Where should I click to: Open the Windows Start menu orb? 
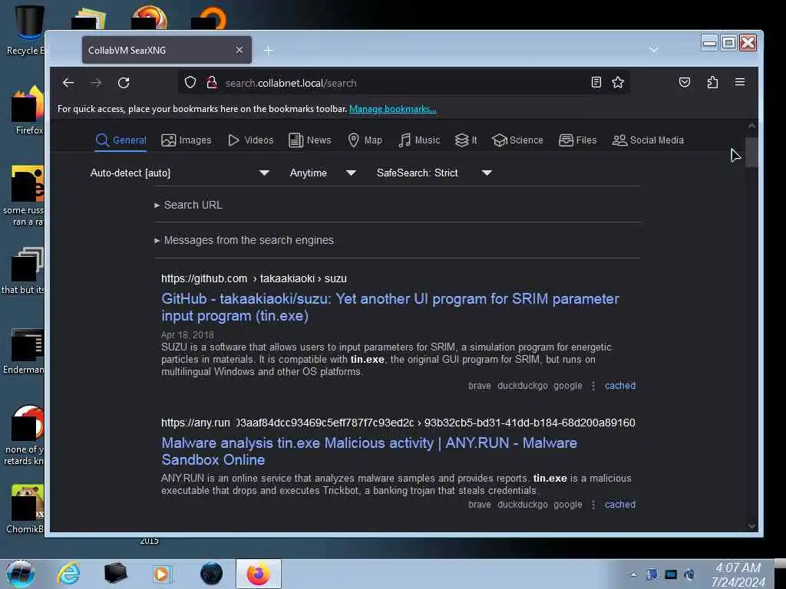point(21,574)
